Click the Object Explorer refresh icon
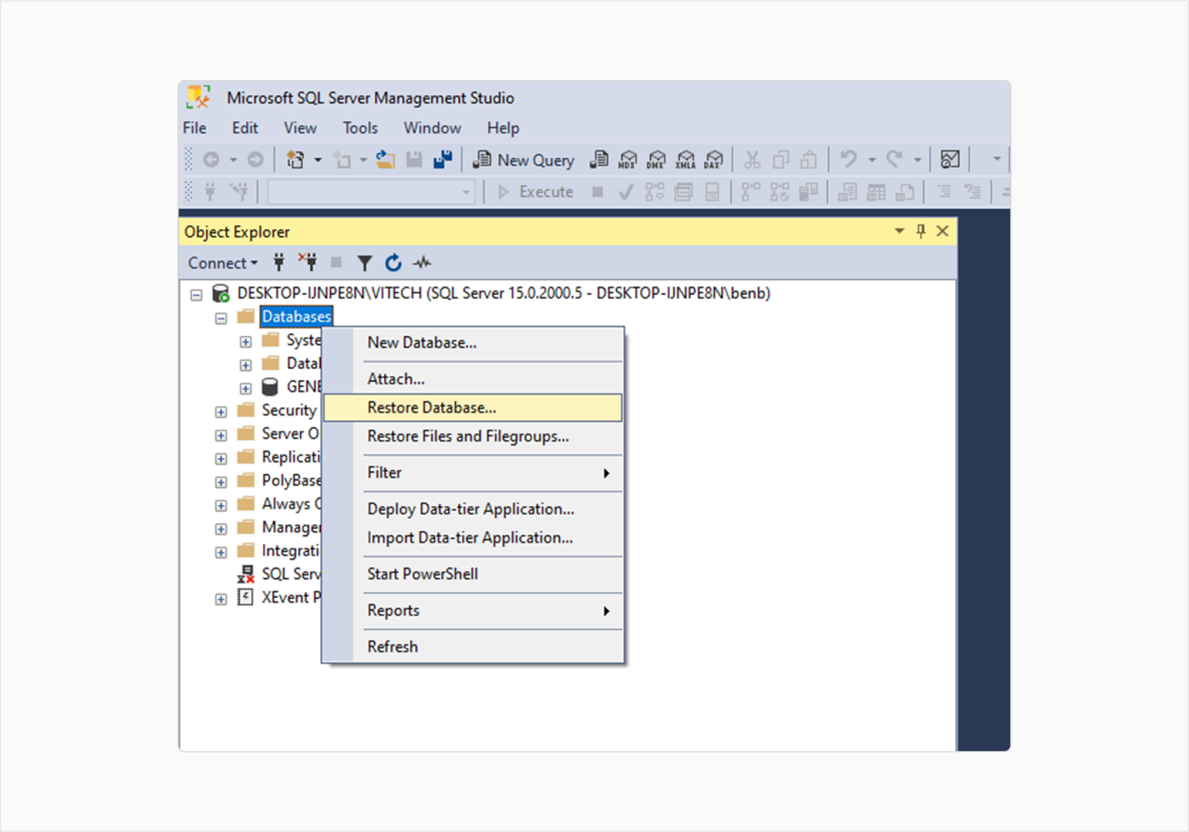 coord(393,263)
